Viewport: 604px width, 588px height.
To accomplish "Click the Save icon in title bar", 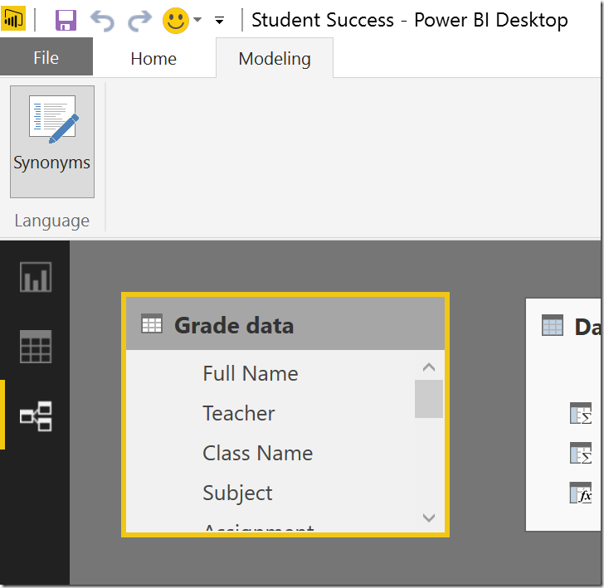I will click(x=66, y=20).
